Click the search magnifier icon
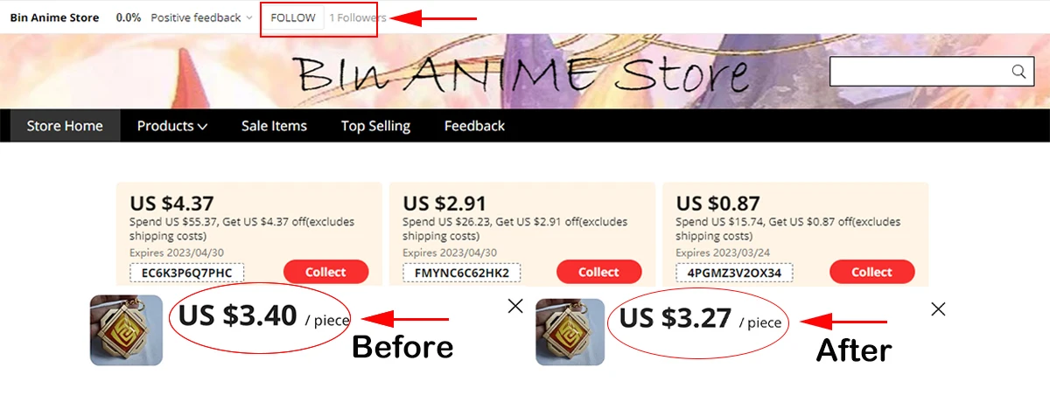Viewport: 1050px width, 402px height. tap(1018, 72)
